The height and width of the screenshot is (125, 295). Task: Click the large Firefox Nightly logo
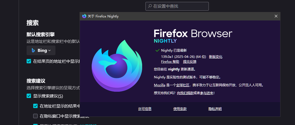(x=117, y=66)
